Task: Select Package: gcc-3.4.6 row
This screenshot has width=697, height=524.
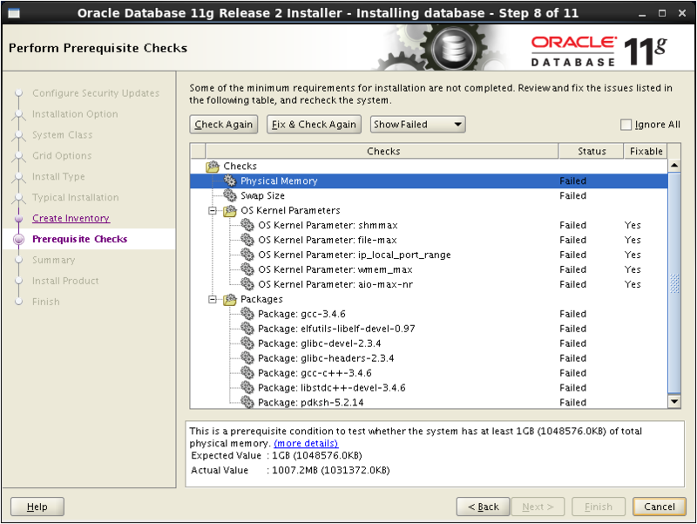Action: click(429, 314)
